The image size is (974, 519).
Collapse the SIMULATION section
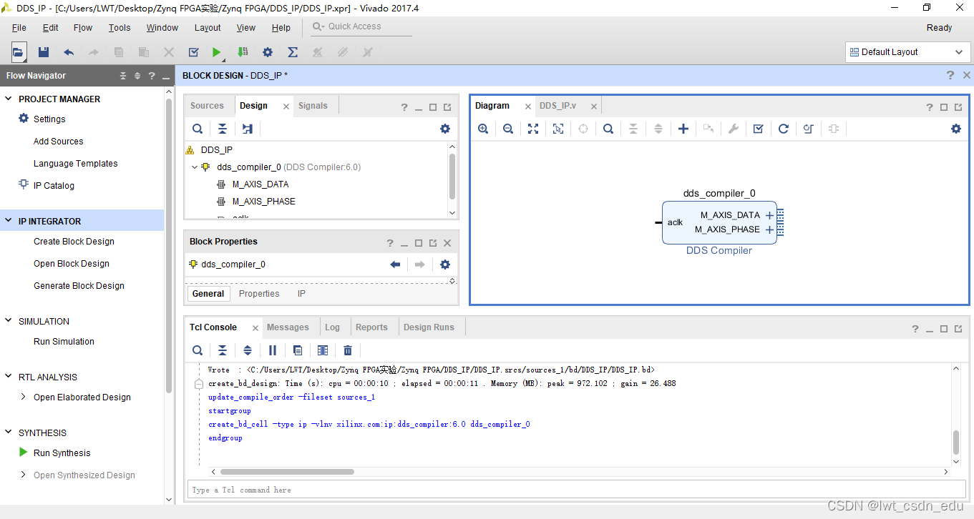(x=9, y=321)
